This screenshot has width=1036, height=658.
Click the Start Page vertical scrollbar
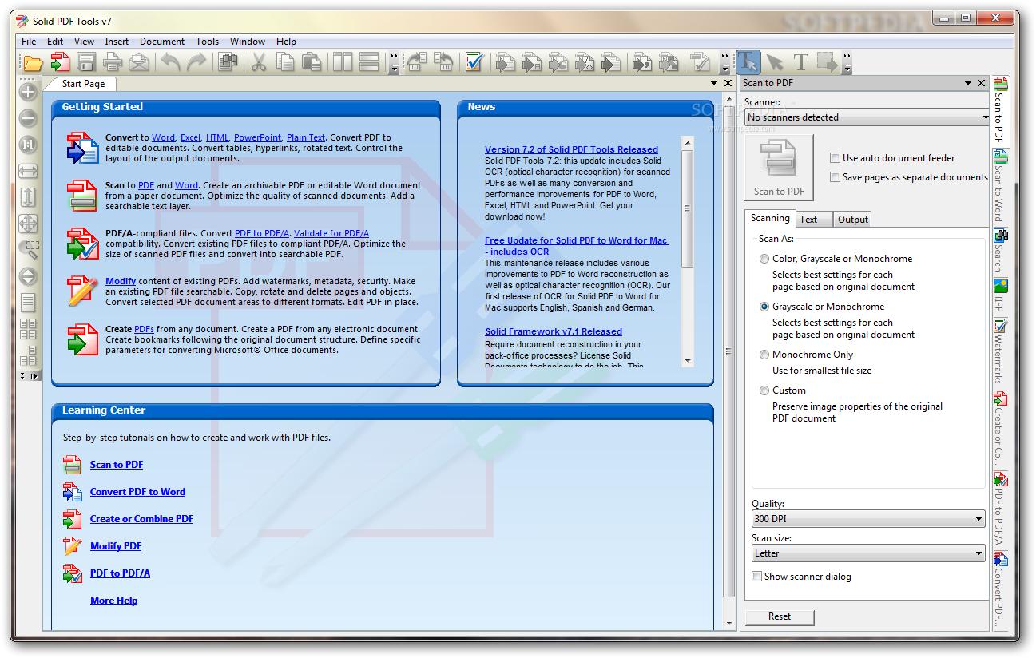coord(728,351)
